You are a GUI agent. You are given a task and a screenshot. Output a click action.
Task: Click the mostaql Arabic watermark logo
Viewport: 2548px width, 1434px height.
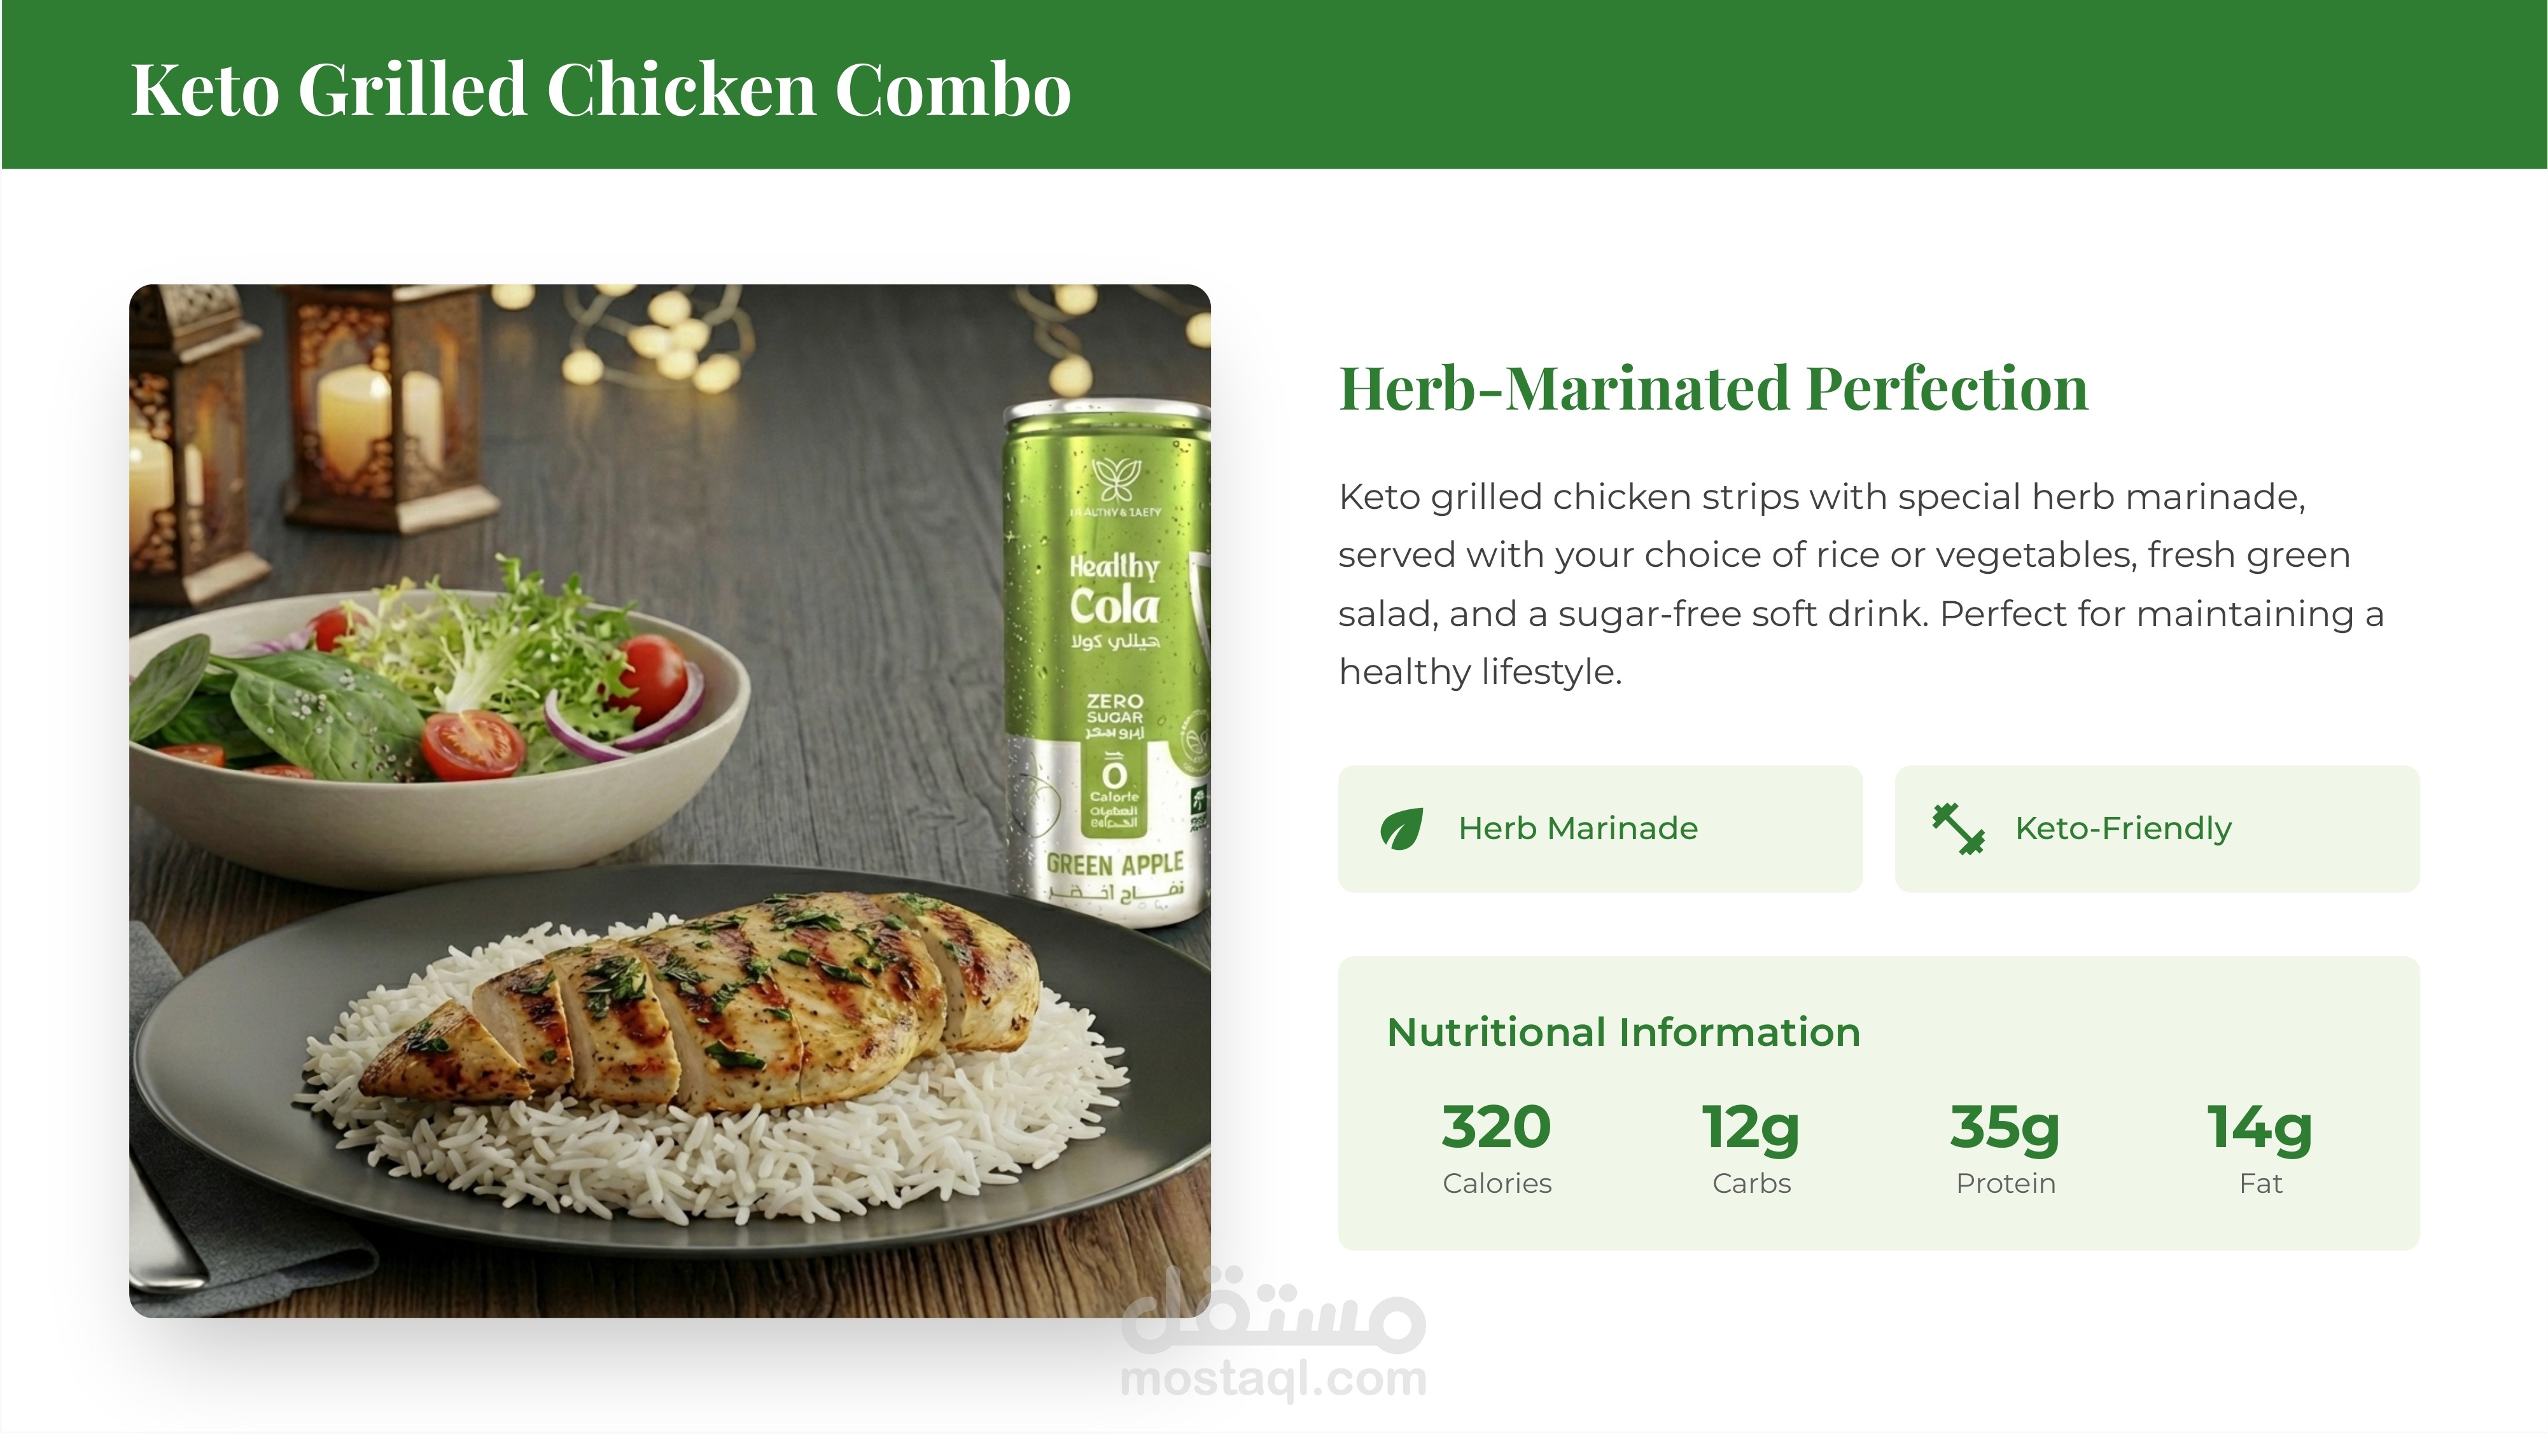tap(1274, 1309)
